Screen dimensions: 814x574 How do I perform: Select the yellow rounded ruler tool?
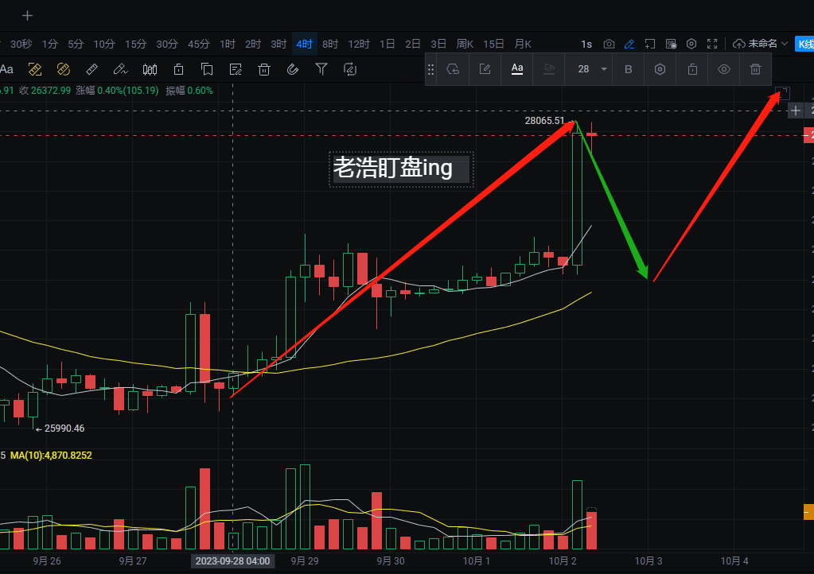(64, 69)
